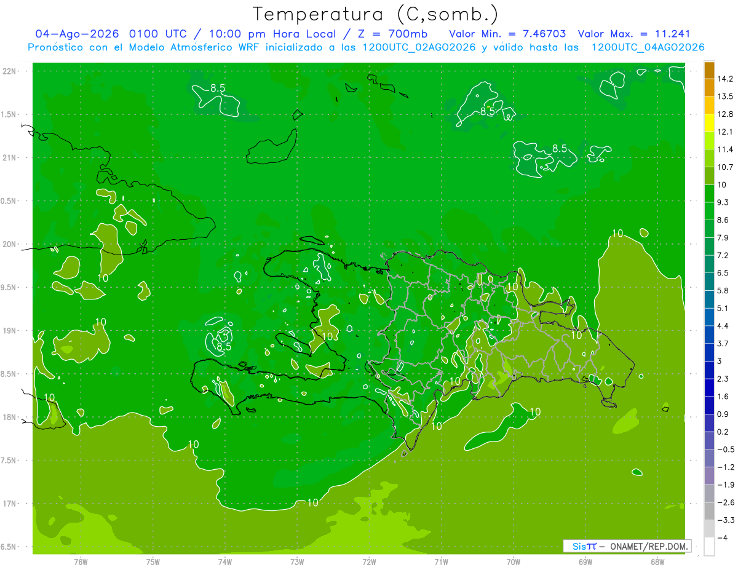Screen dimensions: 738x570
Task: Click the "73W" longitude label
Action: click(297, 562)
